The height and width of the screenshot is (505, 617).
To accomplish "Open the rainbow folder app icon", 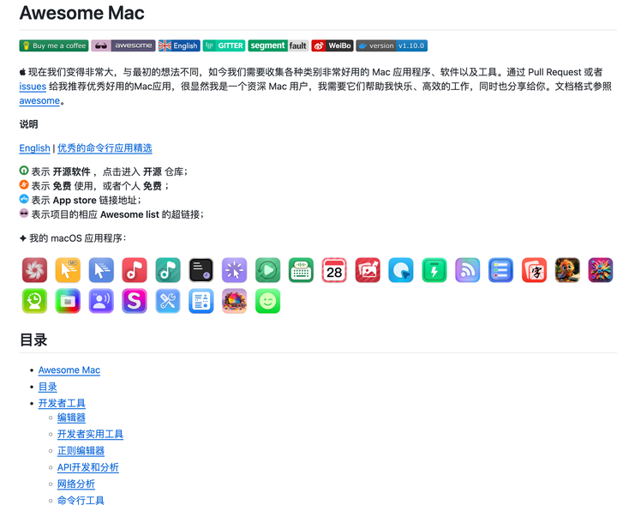I will (x=68, y=301).
